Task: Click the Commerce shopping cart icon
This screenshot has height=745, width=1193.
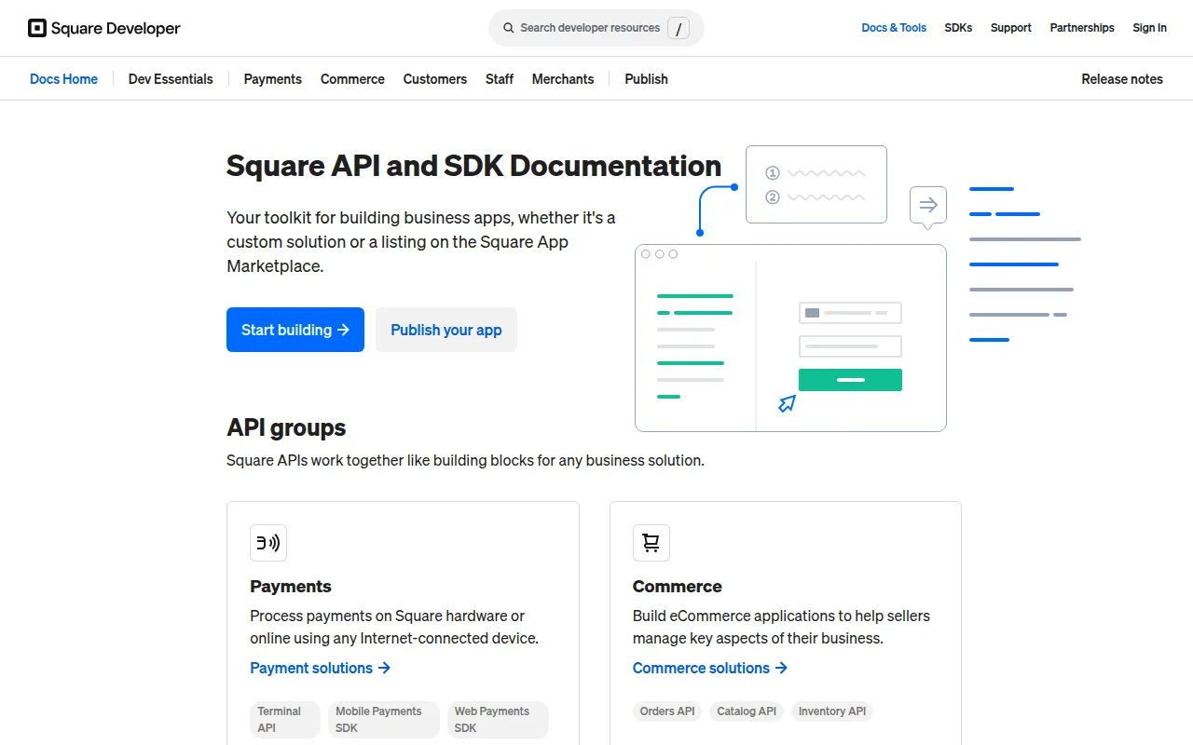Action: pos(651,543)
